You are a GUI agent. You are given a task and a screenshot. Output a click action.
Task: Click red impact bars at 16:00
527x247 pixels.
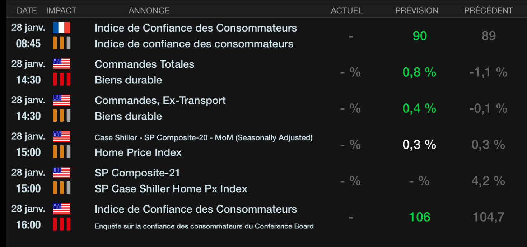(x=61, y=224)
